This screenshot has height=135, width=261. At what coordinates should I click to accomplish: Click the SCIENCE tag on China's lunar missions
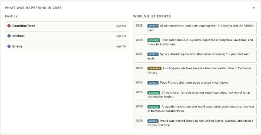(154, 93)
